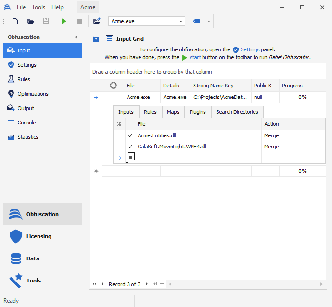Image resolution: width=332 pixels, height=307 pixels.
Task: Open the Licensing shield section
Action: click(38, 236)
